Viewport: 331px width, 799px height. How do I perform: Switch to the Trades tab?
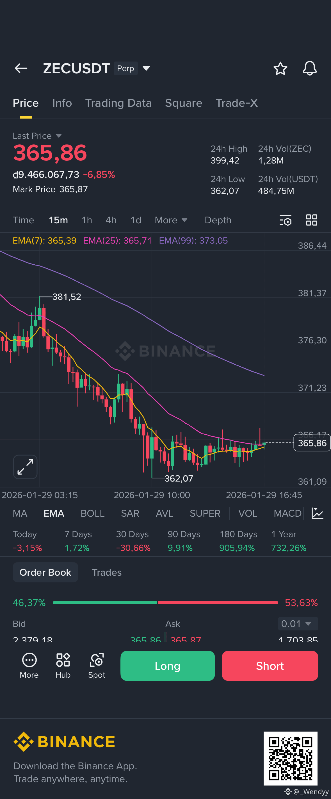[107, 572]
